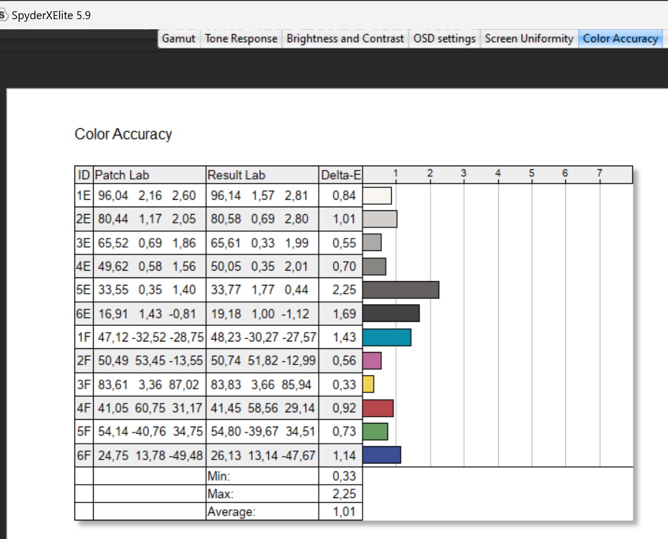Click the red 4F patch bar
Viewport: 668px width, 539px height.
[378, 408]
